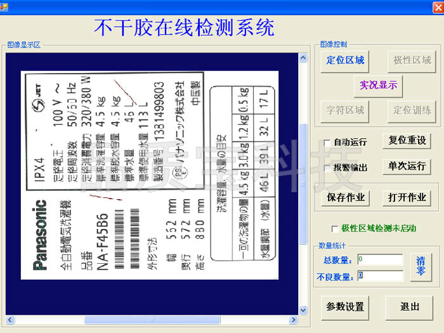This screenshot has width=444, height=333.
Task: Click the Panasonic label image display
Action: pos(150,175)
